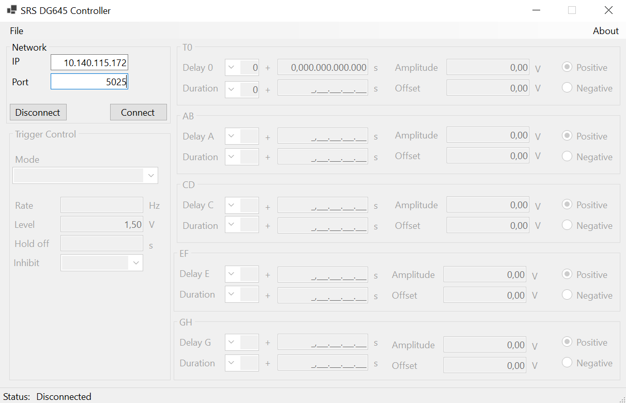Click the T0 Duration time field
Screen dimensions: 626x403
[323, 88]
